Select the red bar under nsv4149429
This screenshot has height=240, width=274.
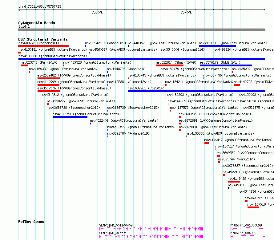point(234,182)
